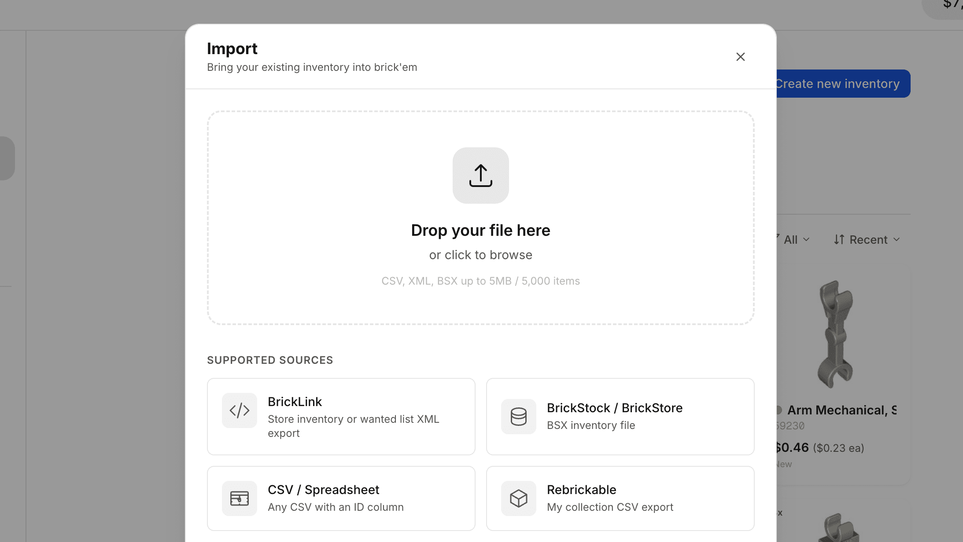The height and width of the screenshot is (542, 963).
Task: Click the CSV spreadsheet table icon
Action: pyautogui.click(x=240, y=498)
